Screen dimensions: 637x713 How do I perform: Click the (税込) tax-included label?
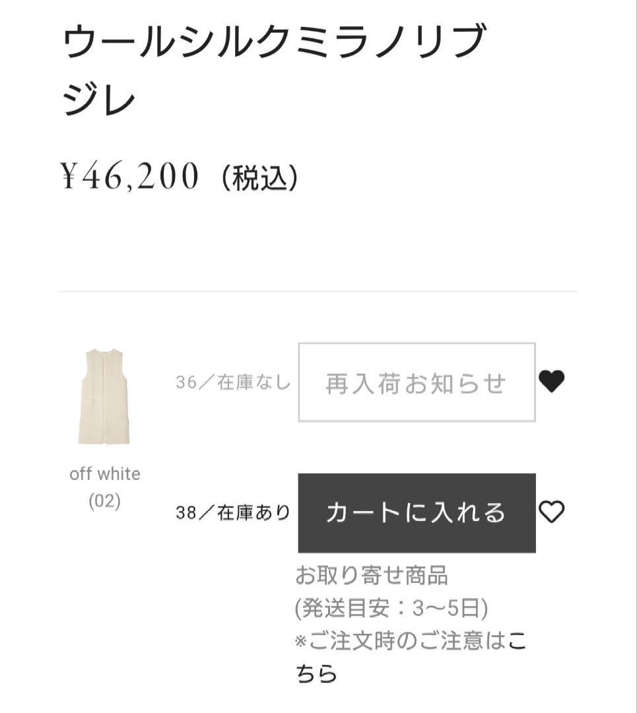click(x=259, y=178)
